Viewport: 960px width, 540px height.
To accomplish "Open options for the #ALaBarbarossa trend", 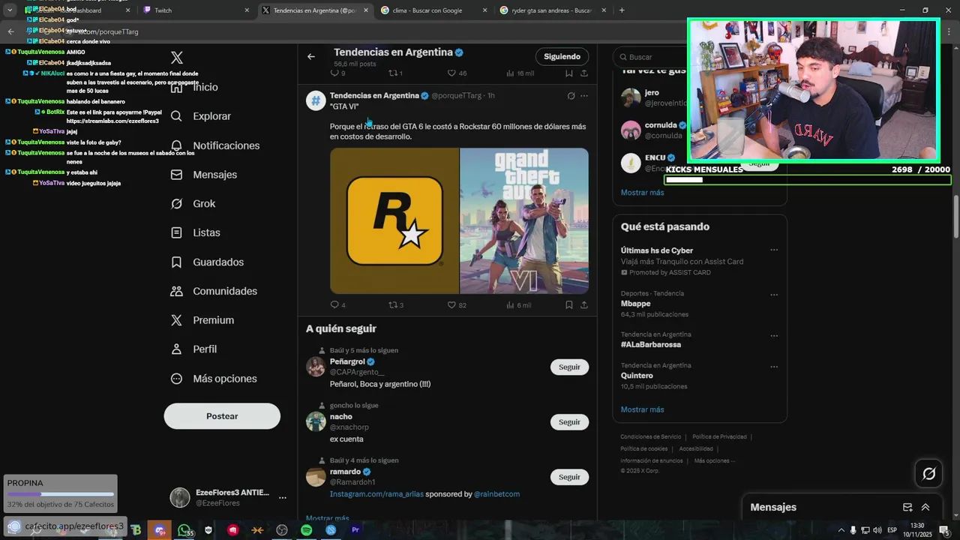I will click(774, 336).
